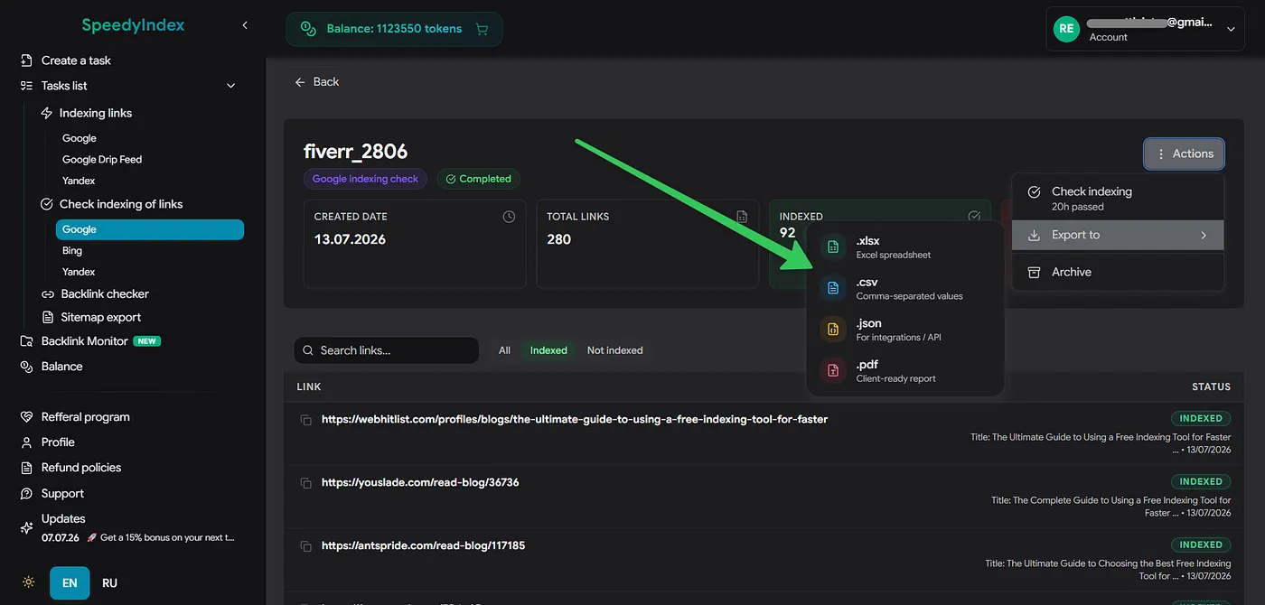Go Back to the tasks list

tap(316, 82)
